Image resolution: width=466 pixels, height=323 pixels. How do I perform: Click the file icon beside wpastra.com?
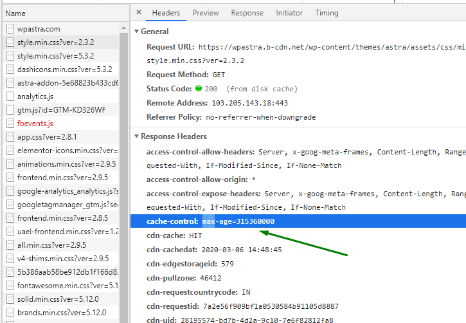tap(10, 29)
